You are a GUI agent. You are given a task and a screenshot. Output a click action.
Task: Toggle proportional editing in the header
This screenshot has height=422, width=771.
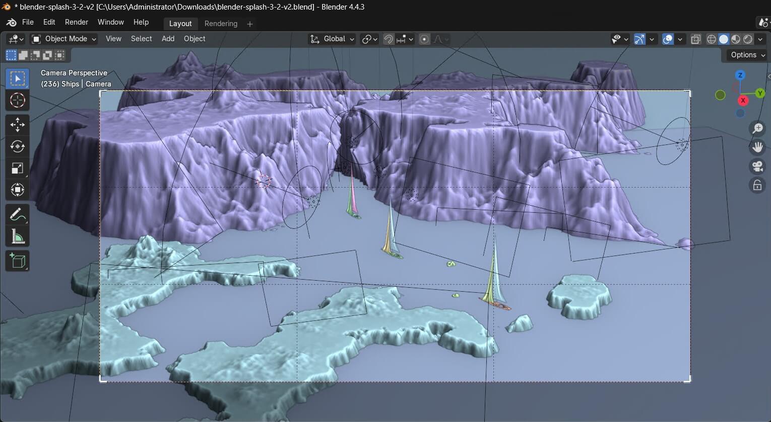pyautogui.click(x=424, y=39)
